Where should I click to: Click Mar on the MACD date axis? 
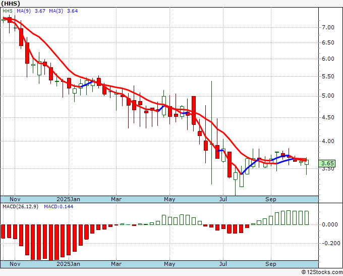116,264
